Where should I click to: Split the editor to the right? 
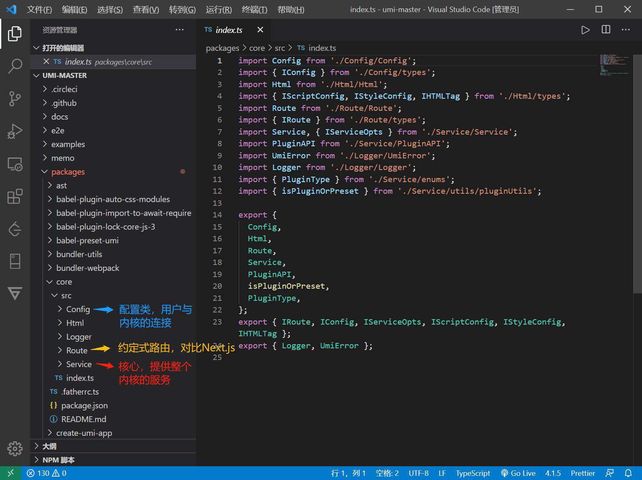[606, 30]
